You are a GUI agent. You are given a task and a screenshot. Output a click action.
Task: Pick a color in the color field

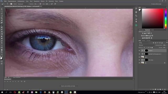(x=153, y=19)
